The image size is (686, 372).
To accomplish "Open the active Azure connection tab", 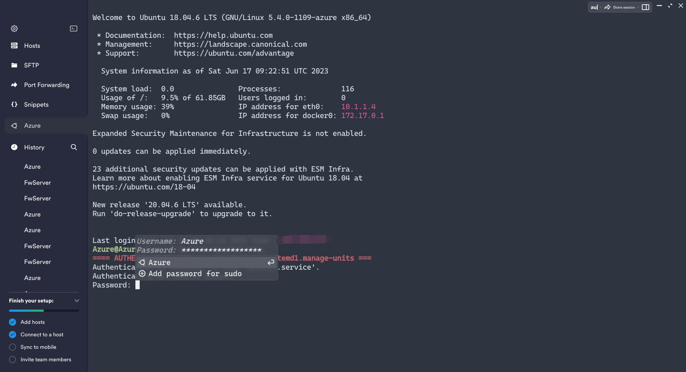I will tap(46, 126).
